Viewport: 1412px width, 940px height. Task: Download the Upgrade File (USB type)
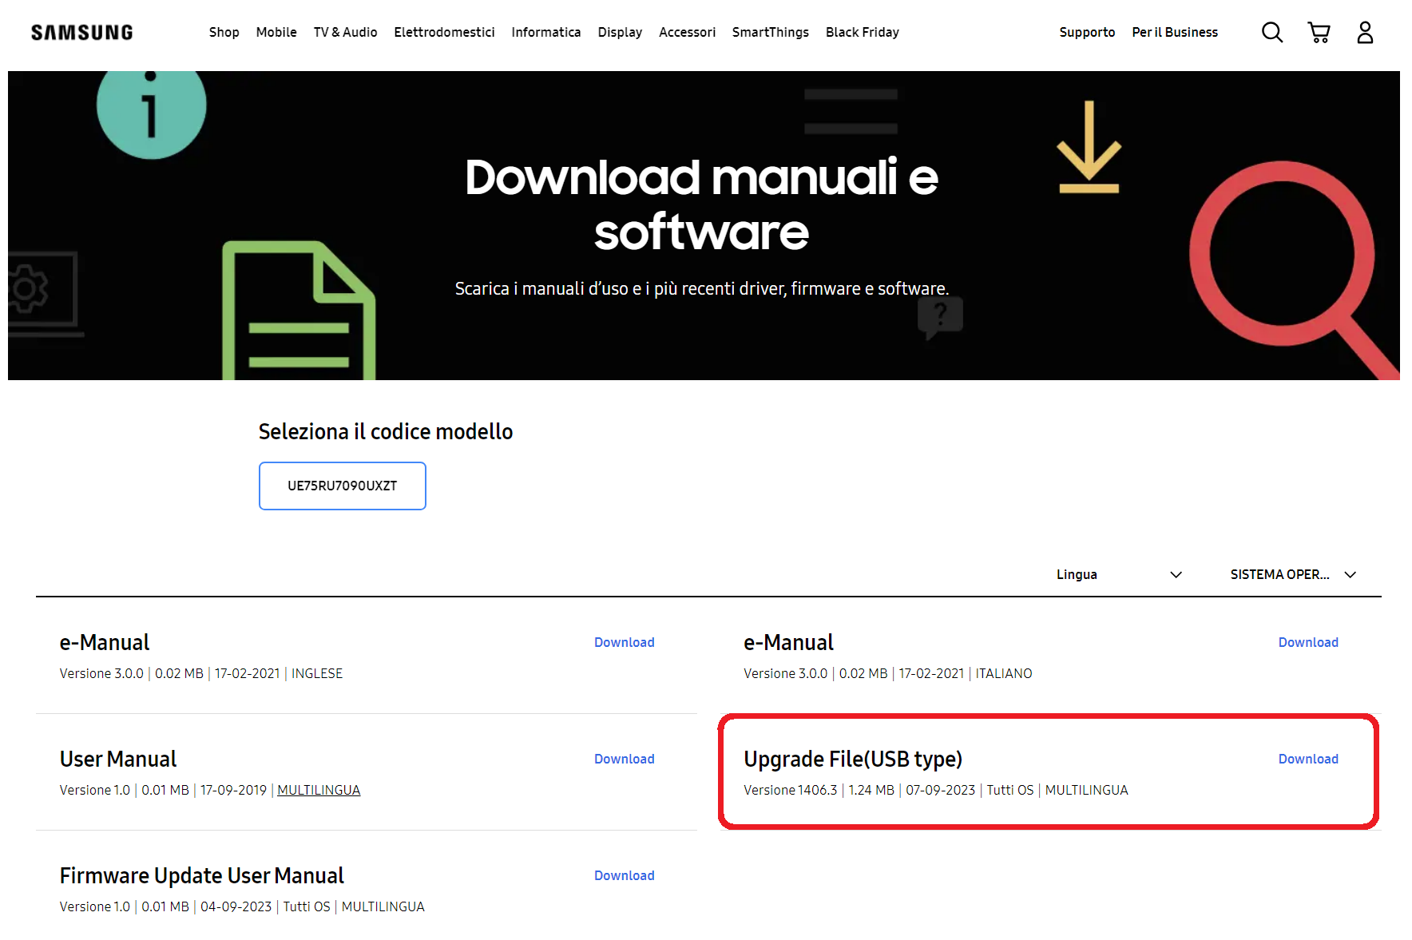[1308, 759]
